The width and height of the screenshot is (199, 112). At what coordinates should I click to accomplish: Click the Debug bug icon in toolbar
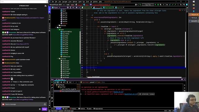pyautogui.click(x=158, y=5)
